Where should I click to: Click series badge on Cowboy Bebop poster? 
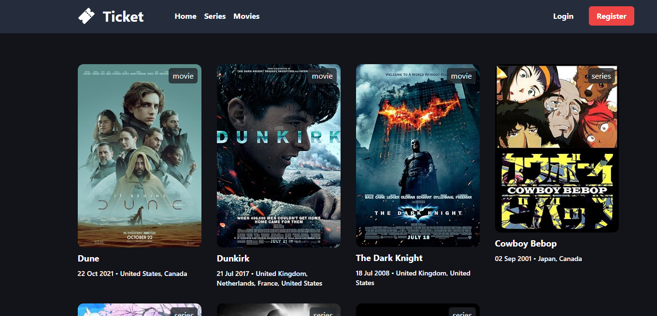point(601,76)
